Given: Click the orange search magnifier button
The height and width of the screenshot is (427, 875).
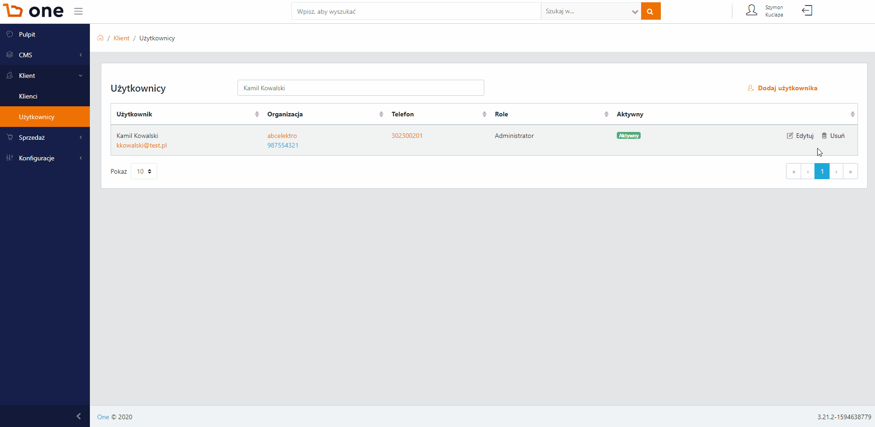Looking at the screenshot, I should pyautogui.click(x=650, y=11).
